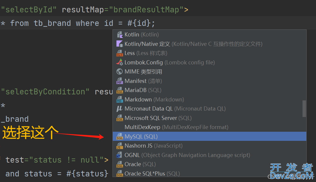Select OGNL language script entry
This screenshot has height=182, width=316.
click(x=210, y=155)
